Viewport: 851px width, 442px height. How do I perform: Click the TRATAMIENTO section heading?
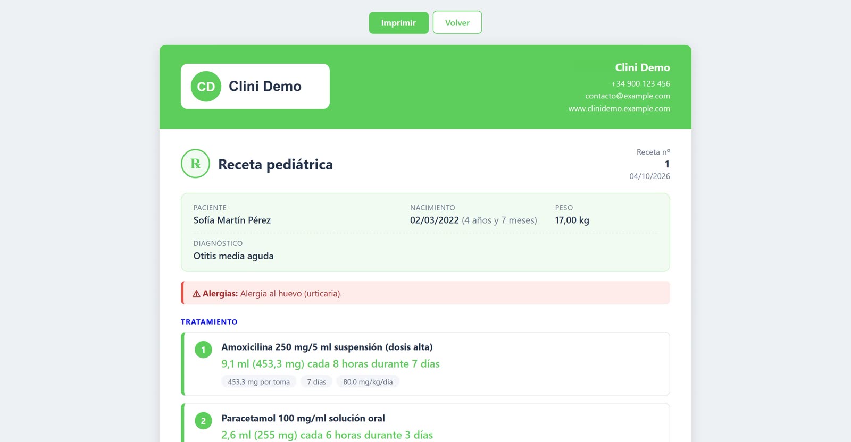click(209, 322)
